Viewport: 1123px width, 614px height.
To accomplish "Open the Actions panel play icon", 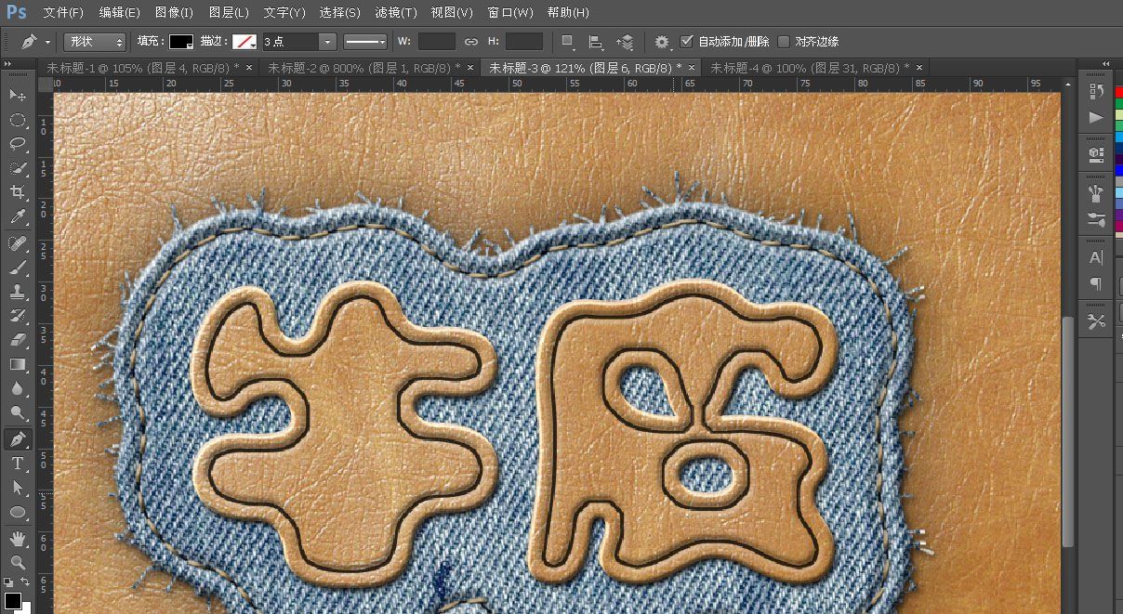I will [1096, 117].
